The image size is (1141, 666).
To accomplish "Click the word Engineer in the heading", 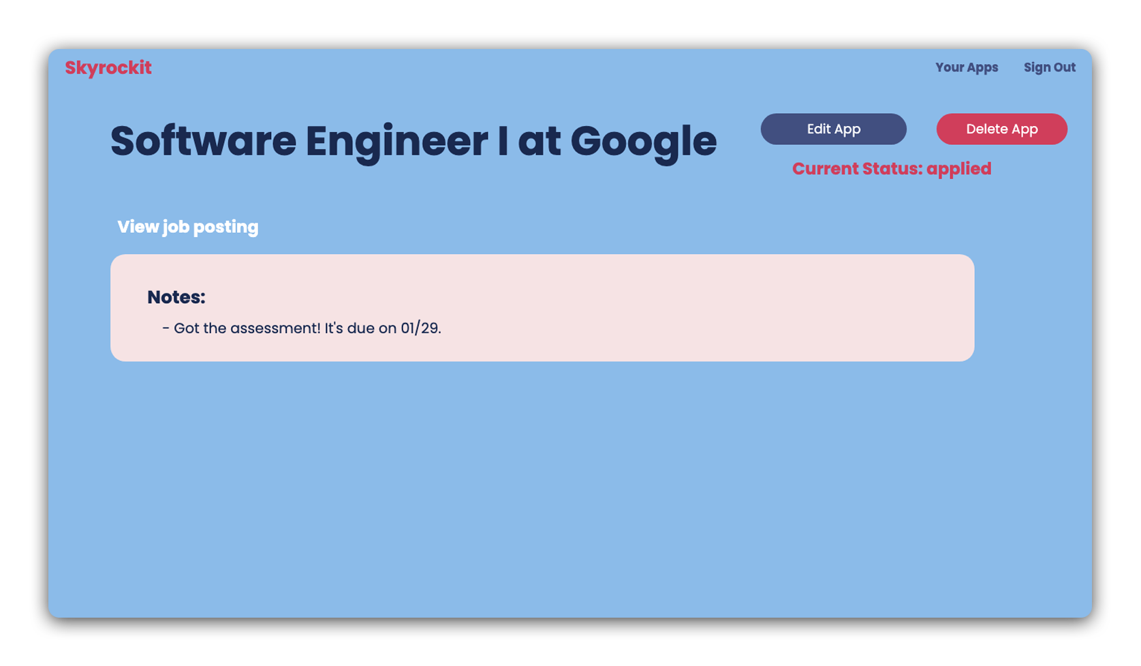I will click(x=396, y=141).
